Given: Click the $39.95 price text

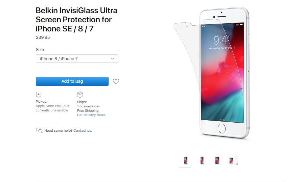Looking at the screenshot, I should point(43,37).
